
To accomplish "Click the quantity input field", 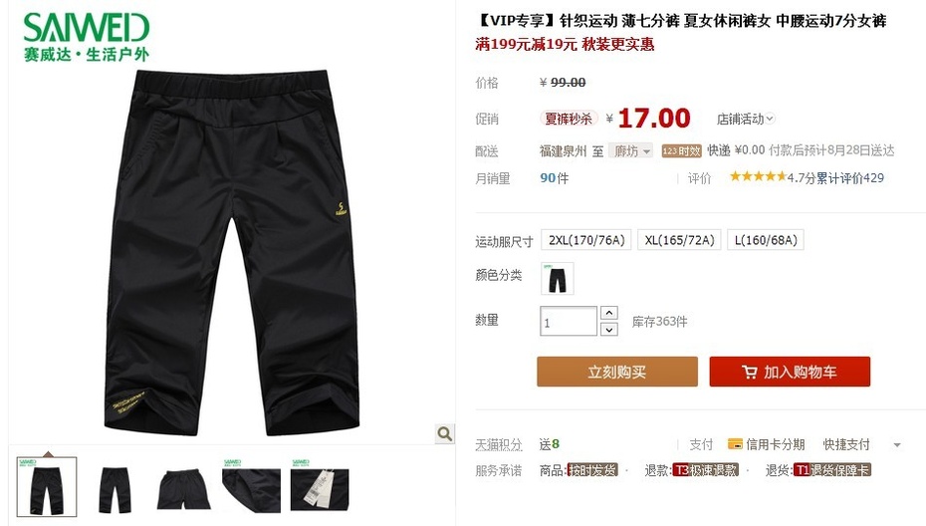I will click(x=569, y=322).
